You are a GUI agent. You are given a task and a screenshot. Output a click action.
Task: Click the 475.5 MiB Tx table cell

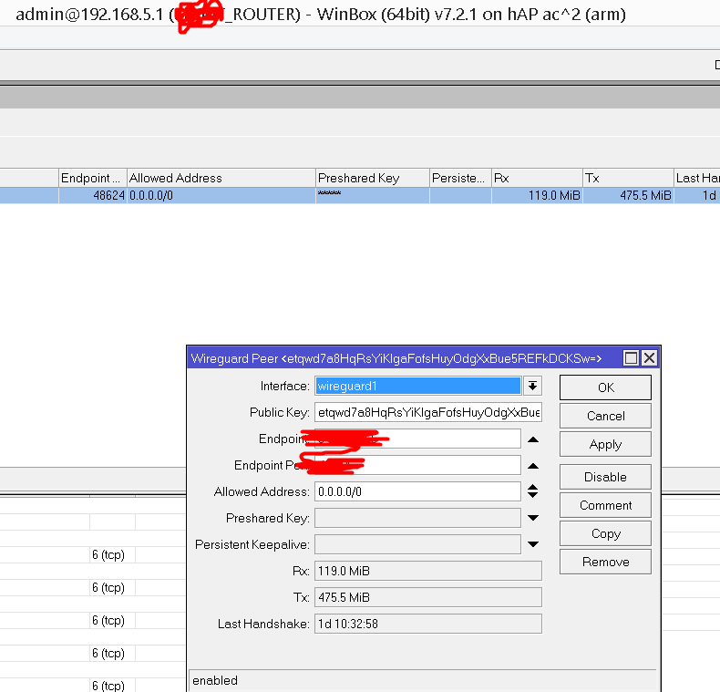[628, 195]
